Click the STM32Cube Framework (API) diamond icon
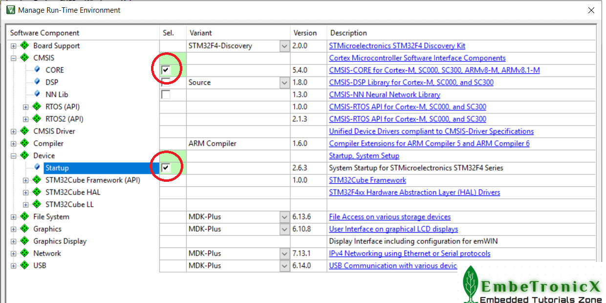 pos(37,180)
